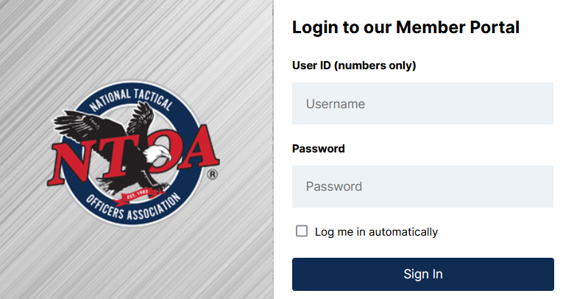
Task: Click the "Login to our Member Portal" heading
Action: coord(406,28)
